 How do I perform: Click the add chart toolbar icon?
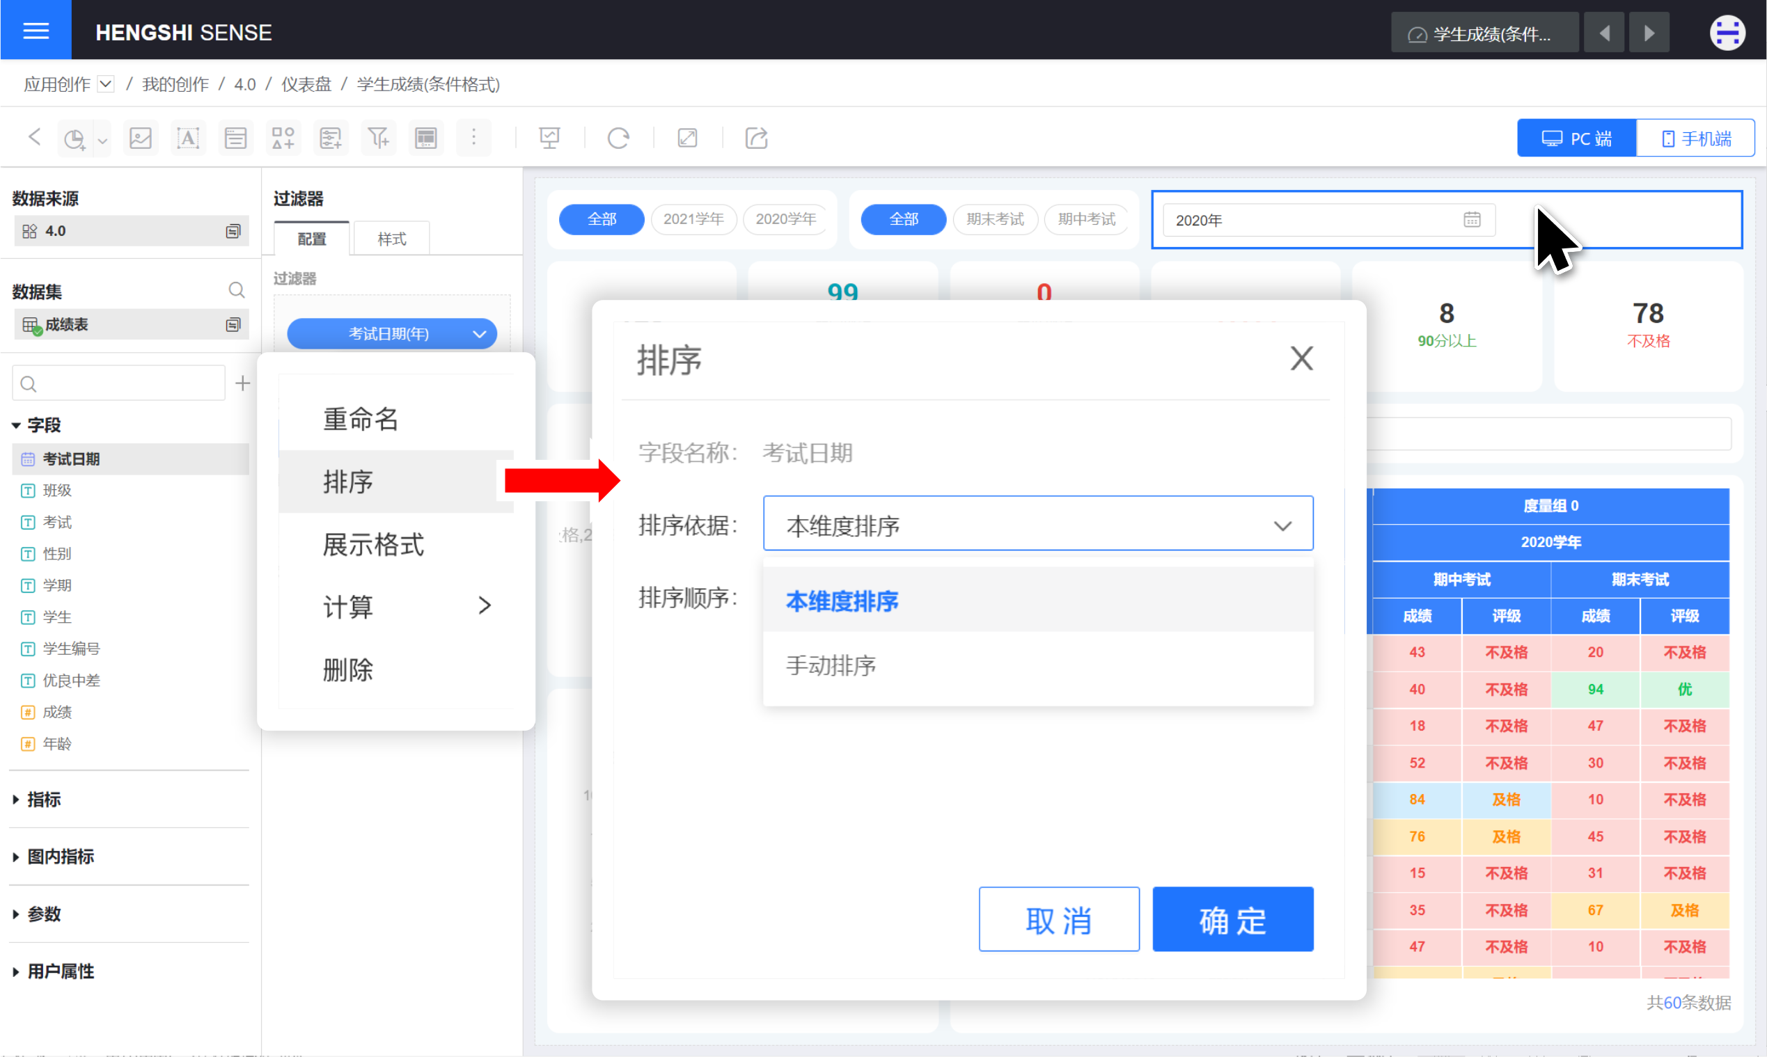[74, 138]
